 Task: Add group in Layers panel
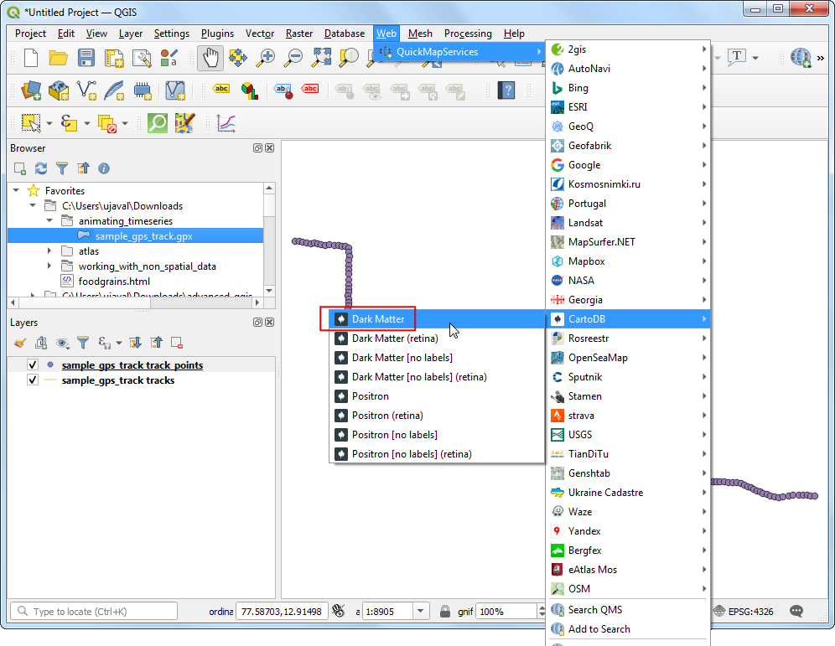(41, 343)
